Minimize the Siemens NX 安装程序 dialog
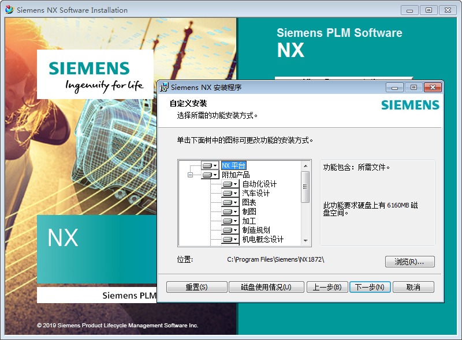Viewport: 462px width, 340px height. [395, 88]
